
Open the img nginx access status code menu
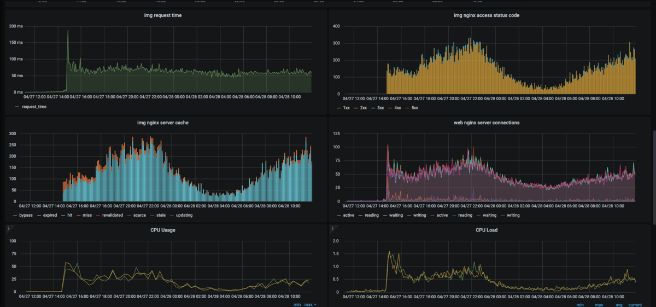(488, 15)
